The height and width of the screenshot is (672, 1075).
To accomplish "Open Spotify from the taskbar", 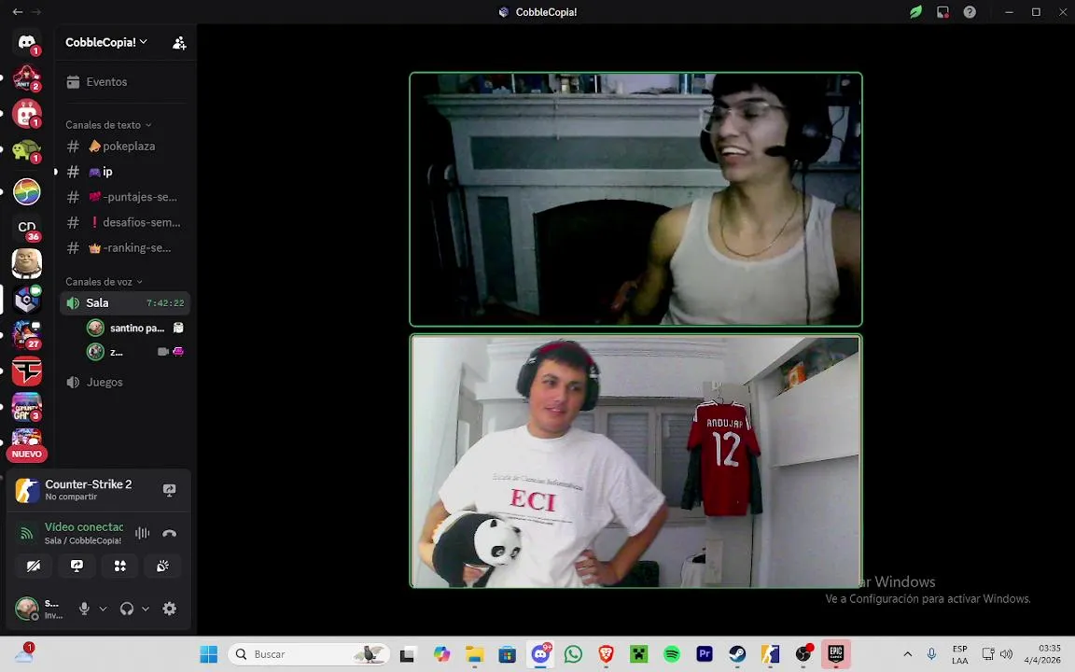I will [x=672, y=654].
